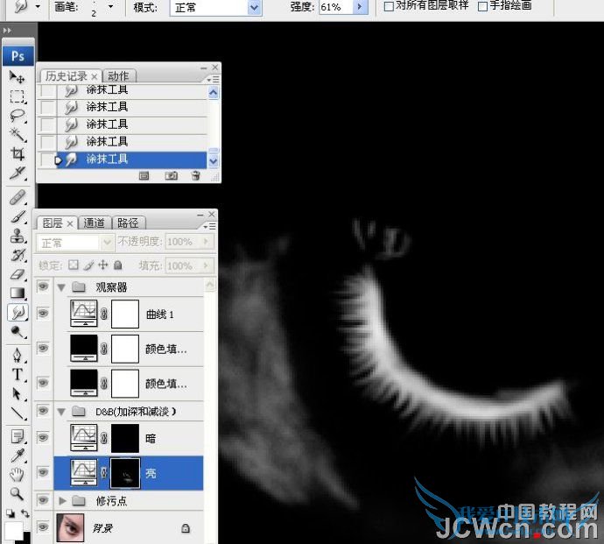Collapse the D&B group triangle
Screen dimensions: 604x544
(x=61, y=412)
